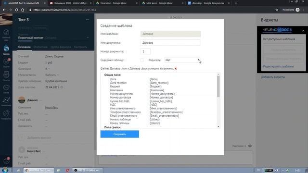Open the OBS recording taskbar item

[88, 170]
